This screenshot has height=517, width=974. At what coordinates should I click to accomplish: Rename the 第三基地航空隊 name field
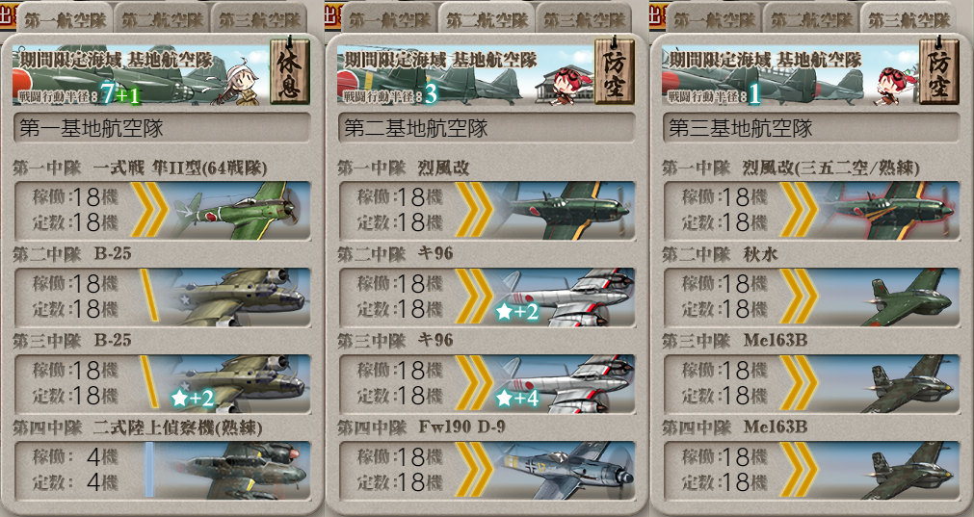click(x=811, y=128)
